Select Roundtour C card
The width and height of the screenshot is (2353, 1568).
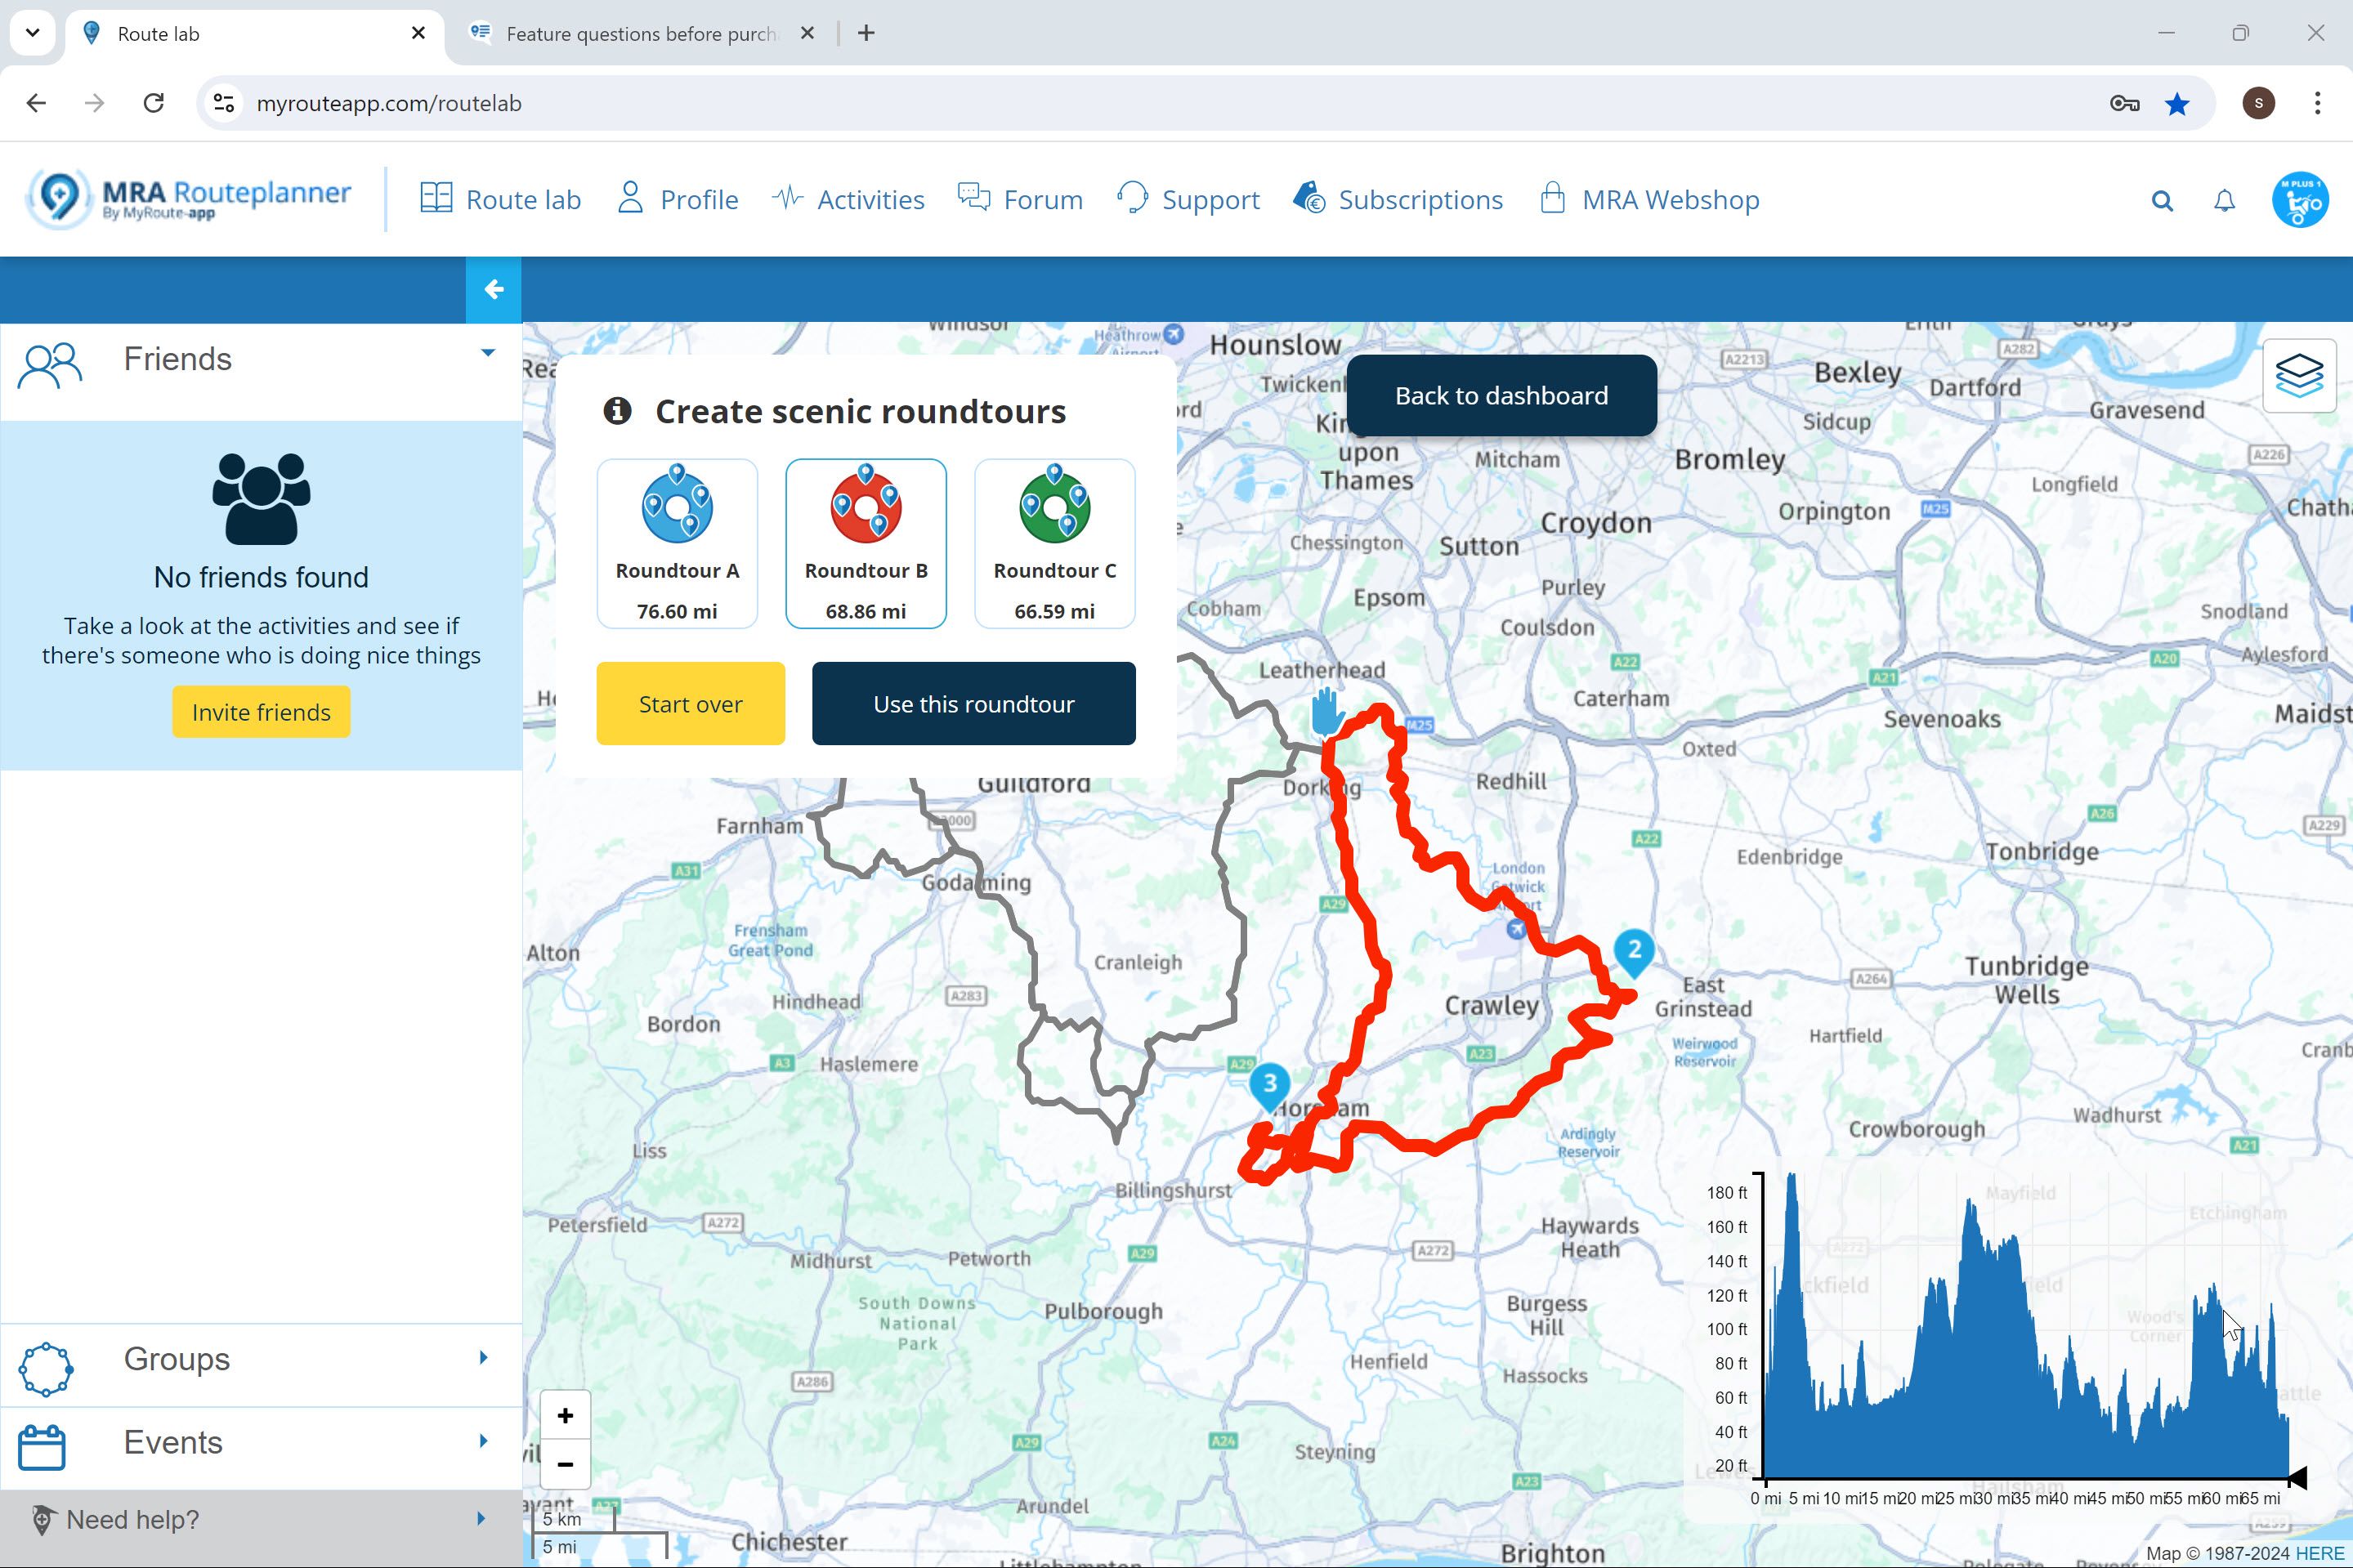1055,544
